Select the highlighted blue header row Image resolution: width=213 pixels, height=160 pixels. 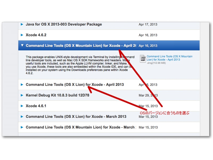[x=80, y=45]
